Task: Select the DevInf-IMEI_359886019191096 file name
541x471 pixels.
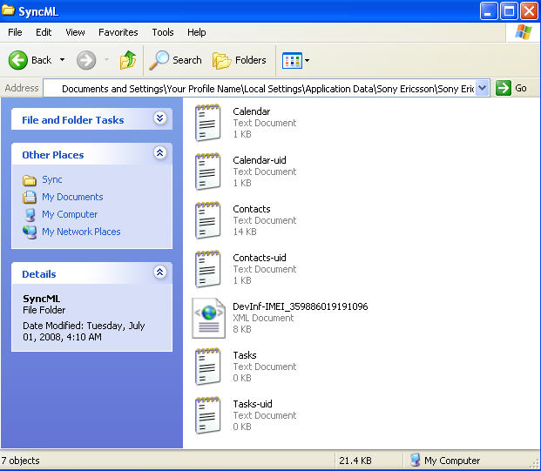Action: tap(301, 306)
